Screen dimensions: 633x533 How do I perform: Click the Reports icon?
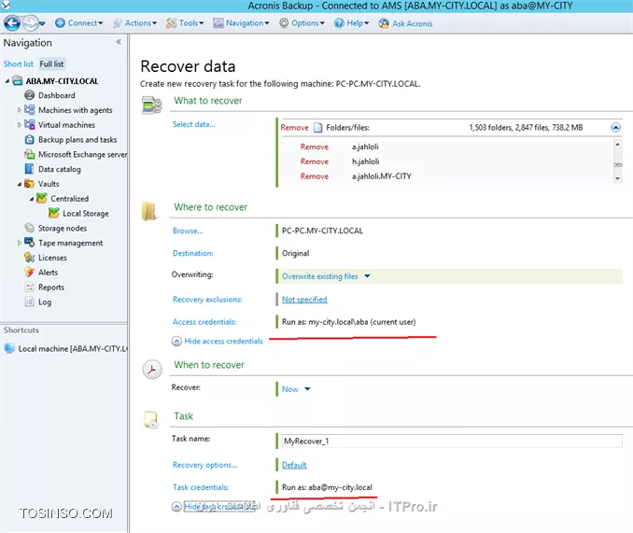coord(30,287)
